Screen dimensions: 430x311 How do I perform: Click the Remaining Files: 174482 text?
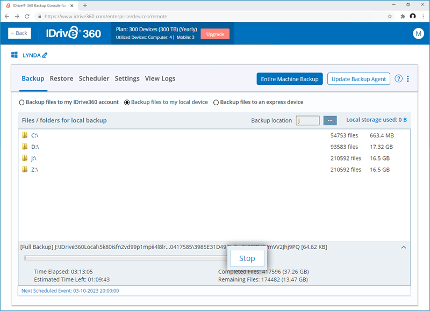[263, 279]
